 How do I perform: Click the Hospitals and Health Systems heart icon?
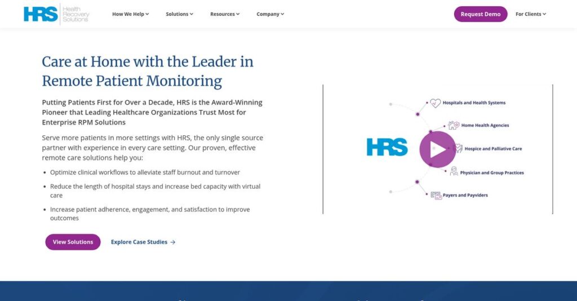click(436, 103)
